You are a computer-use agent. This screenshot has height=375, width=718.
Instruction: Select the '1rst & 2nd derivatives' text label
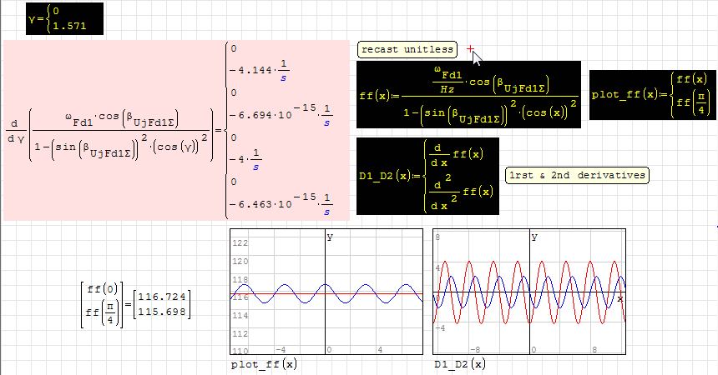[x=577, y=175]
